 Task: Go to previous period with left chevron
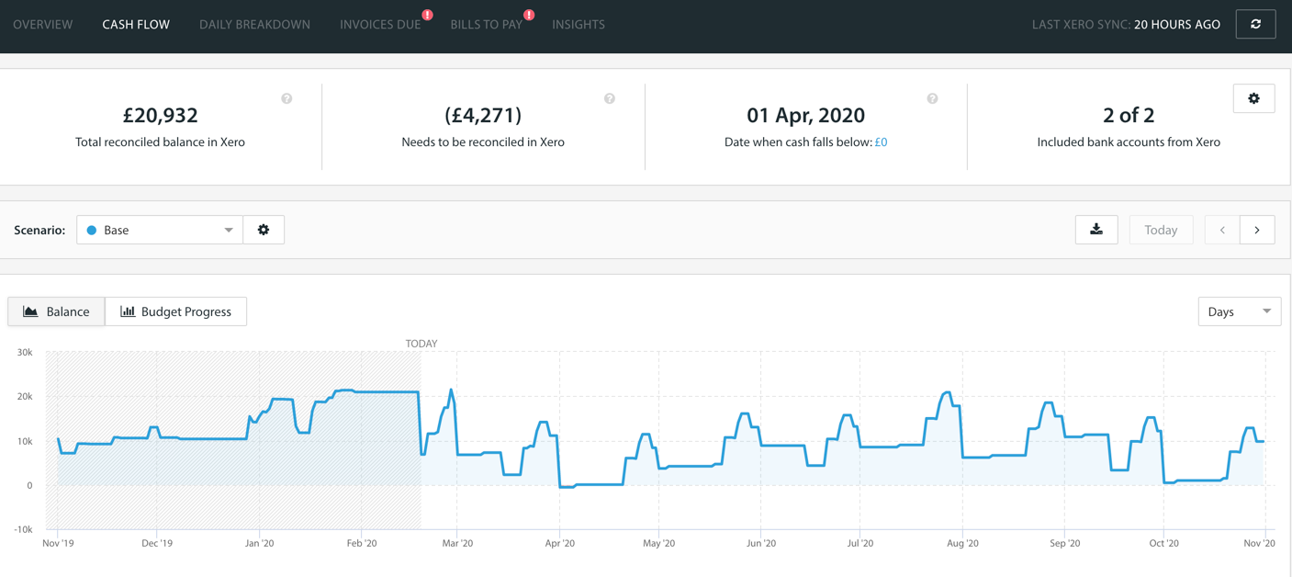coord(1222,230)
